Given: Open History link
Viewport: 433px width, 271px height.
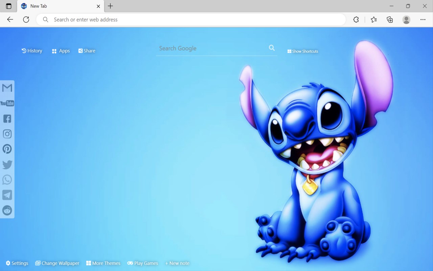Looking at the screenshot, I should 32,51.
